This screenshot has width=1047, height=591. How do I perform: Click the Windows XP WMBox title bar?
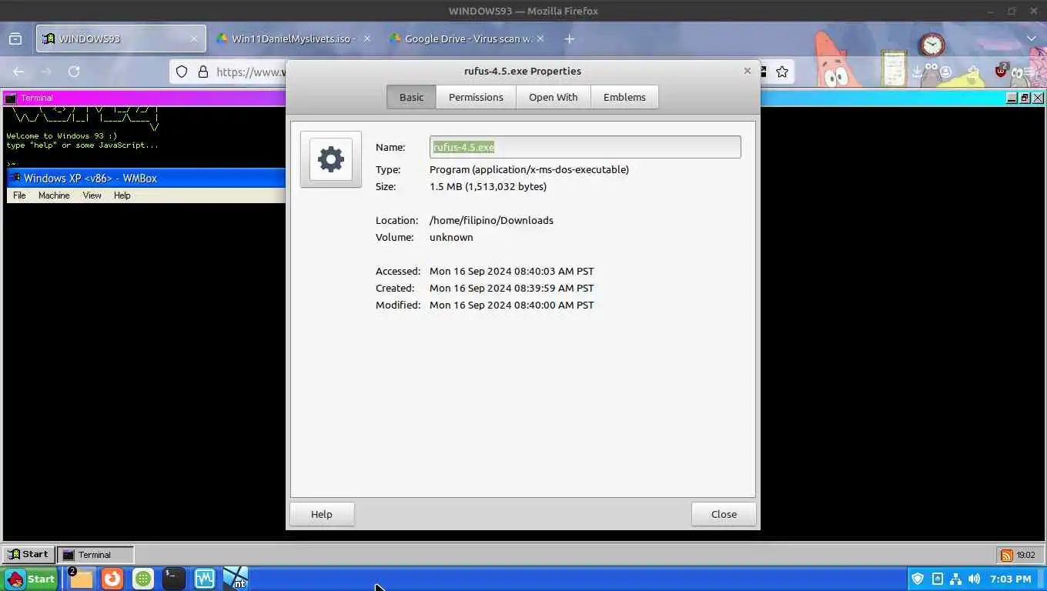click(146, 178)
